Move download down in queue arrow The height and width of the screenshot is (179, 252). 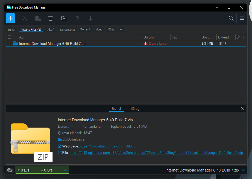click(91, 18)
